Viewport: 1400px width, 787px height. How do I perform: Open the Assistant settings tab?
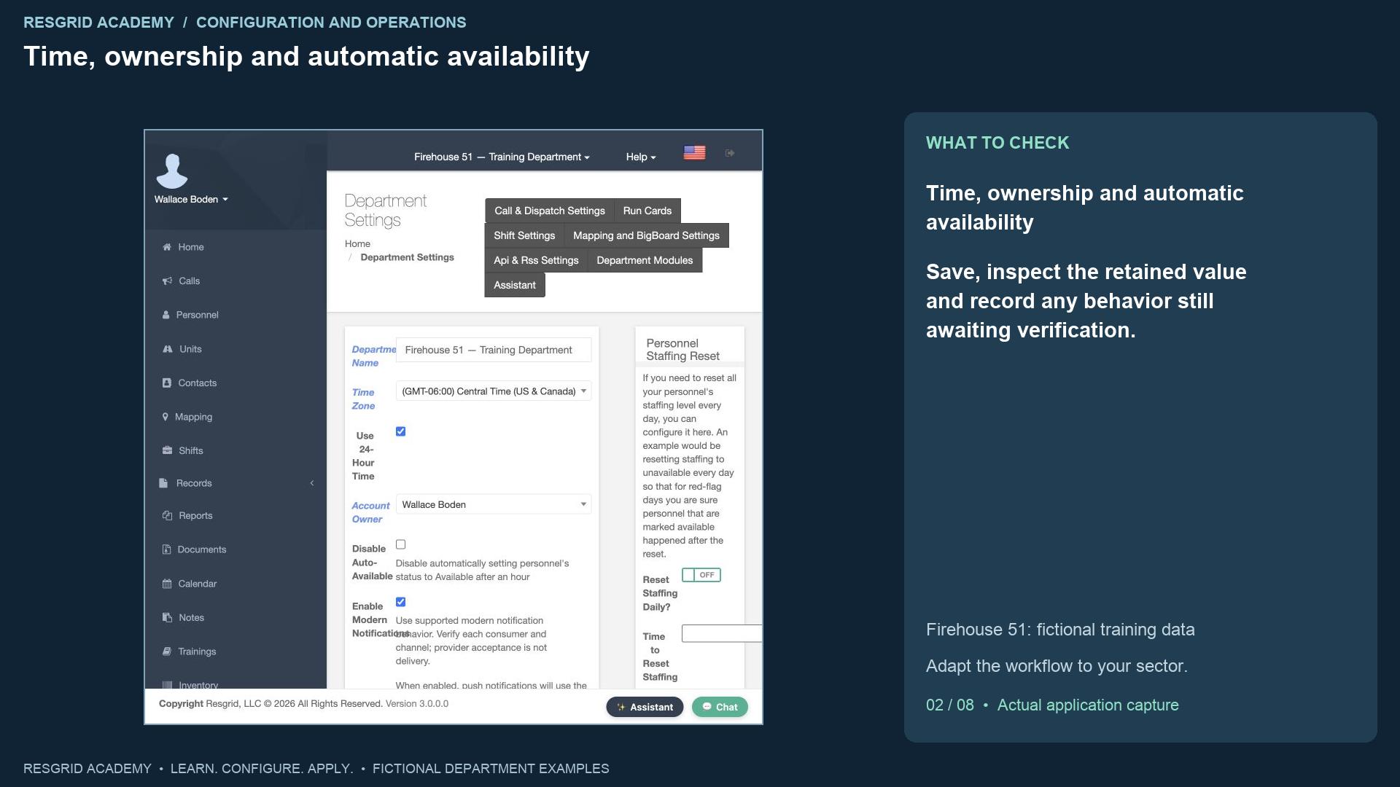pos(515,285)
